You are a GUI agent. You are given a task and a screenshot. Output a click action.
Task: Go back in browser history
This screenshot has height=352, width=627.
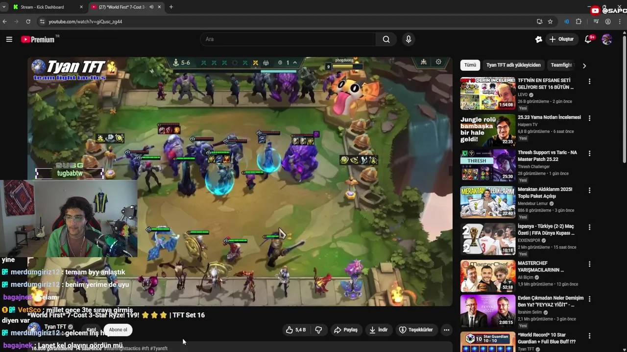(x=4, y=22)
